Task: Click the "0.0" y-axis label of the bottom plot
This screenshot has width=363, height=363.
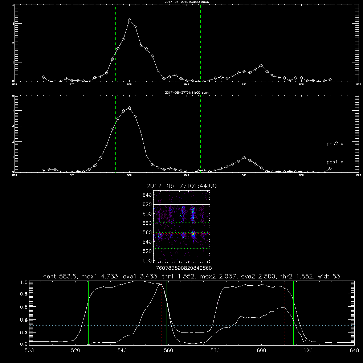Action: (x=24, y=344)
